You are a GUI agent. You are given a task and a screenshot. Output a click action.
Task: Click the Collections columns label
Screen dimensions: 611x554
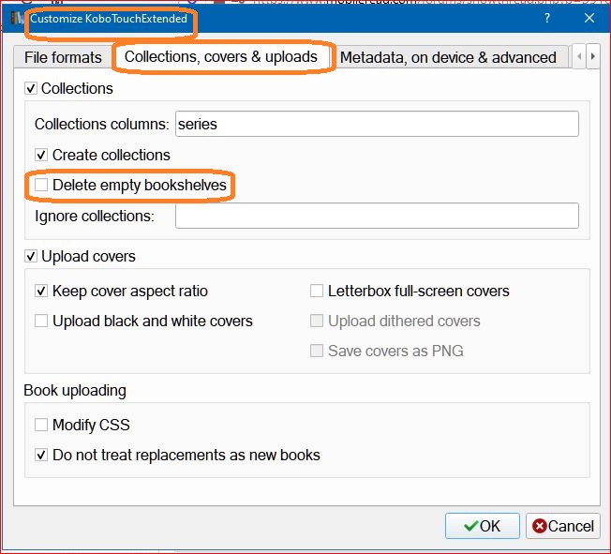point(102,124)
